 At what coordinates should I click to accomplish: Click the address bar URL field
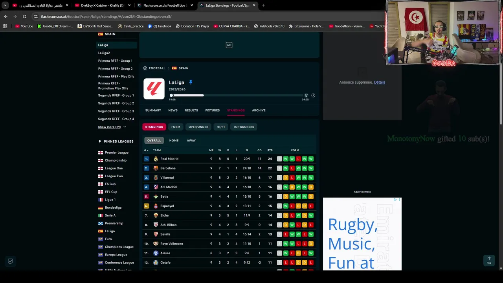208,17
